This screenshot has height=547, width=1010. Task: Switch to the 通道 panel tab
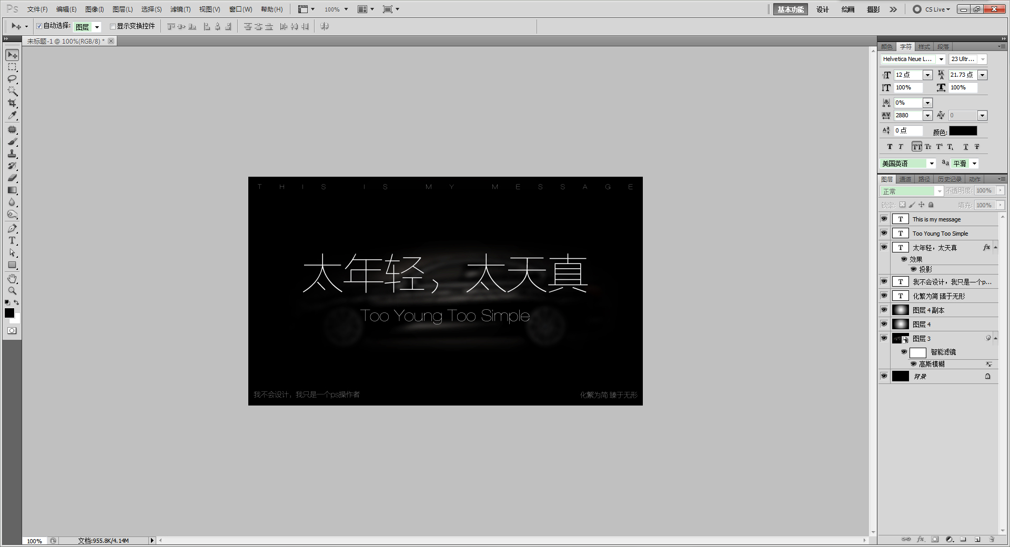click(905, 179)
